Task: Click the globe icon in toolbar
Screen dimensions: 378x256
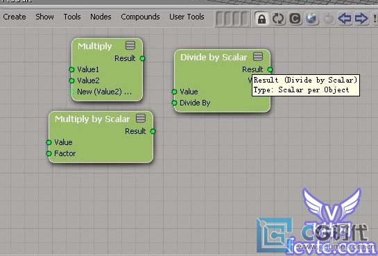Action: click(311, 18)
